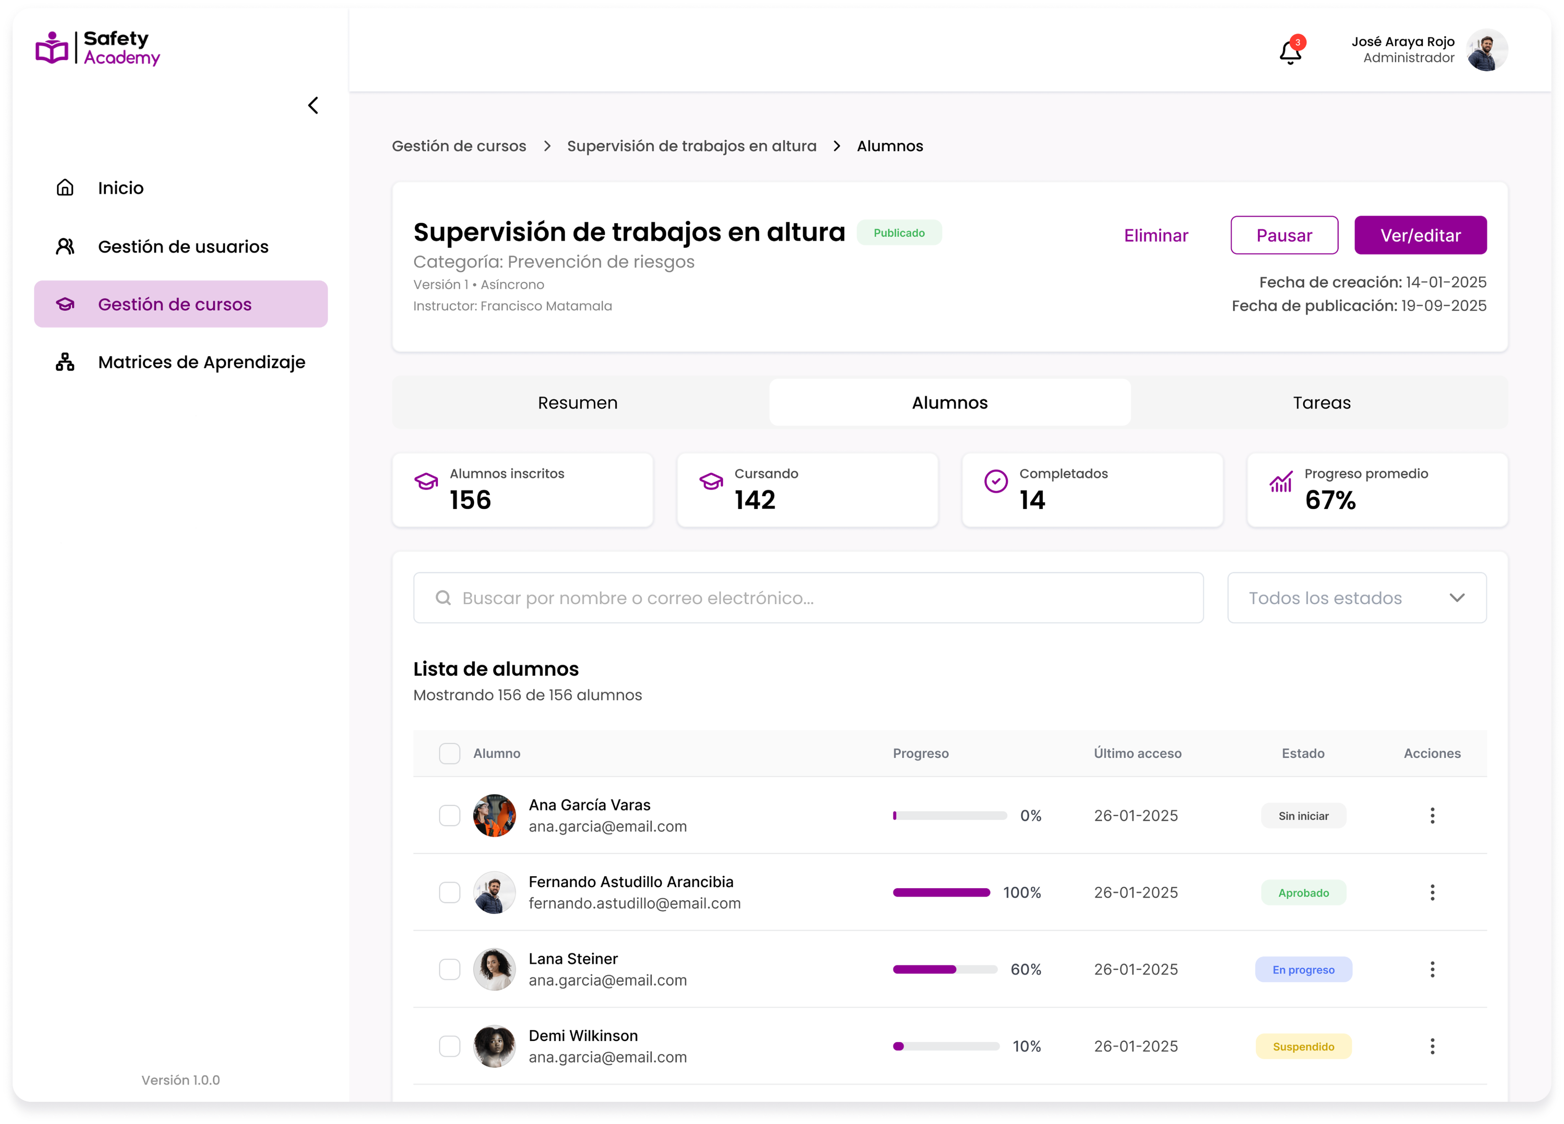The image size is (1564, 1124).
Task: Open actions menu for Ana García Varas
Action: [1432, 815]
